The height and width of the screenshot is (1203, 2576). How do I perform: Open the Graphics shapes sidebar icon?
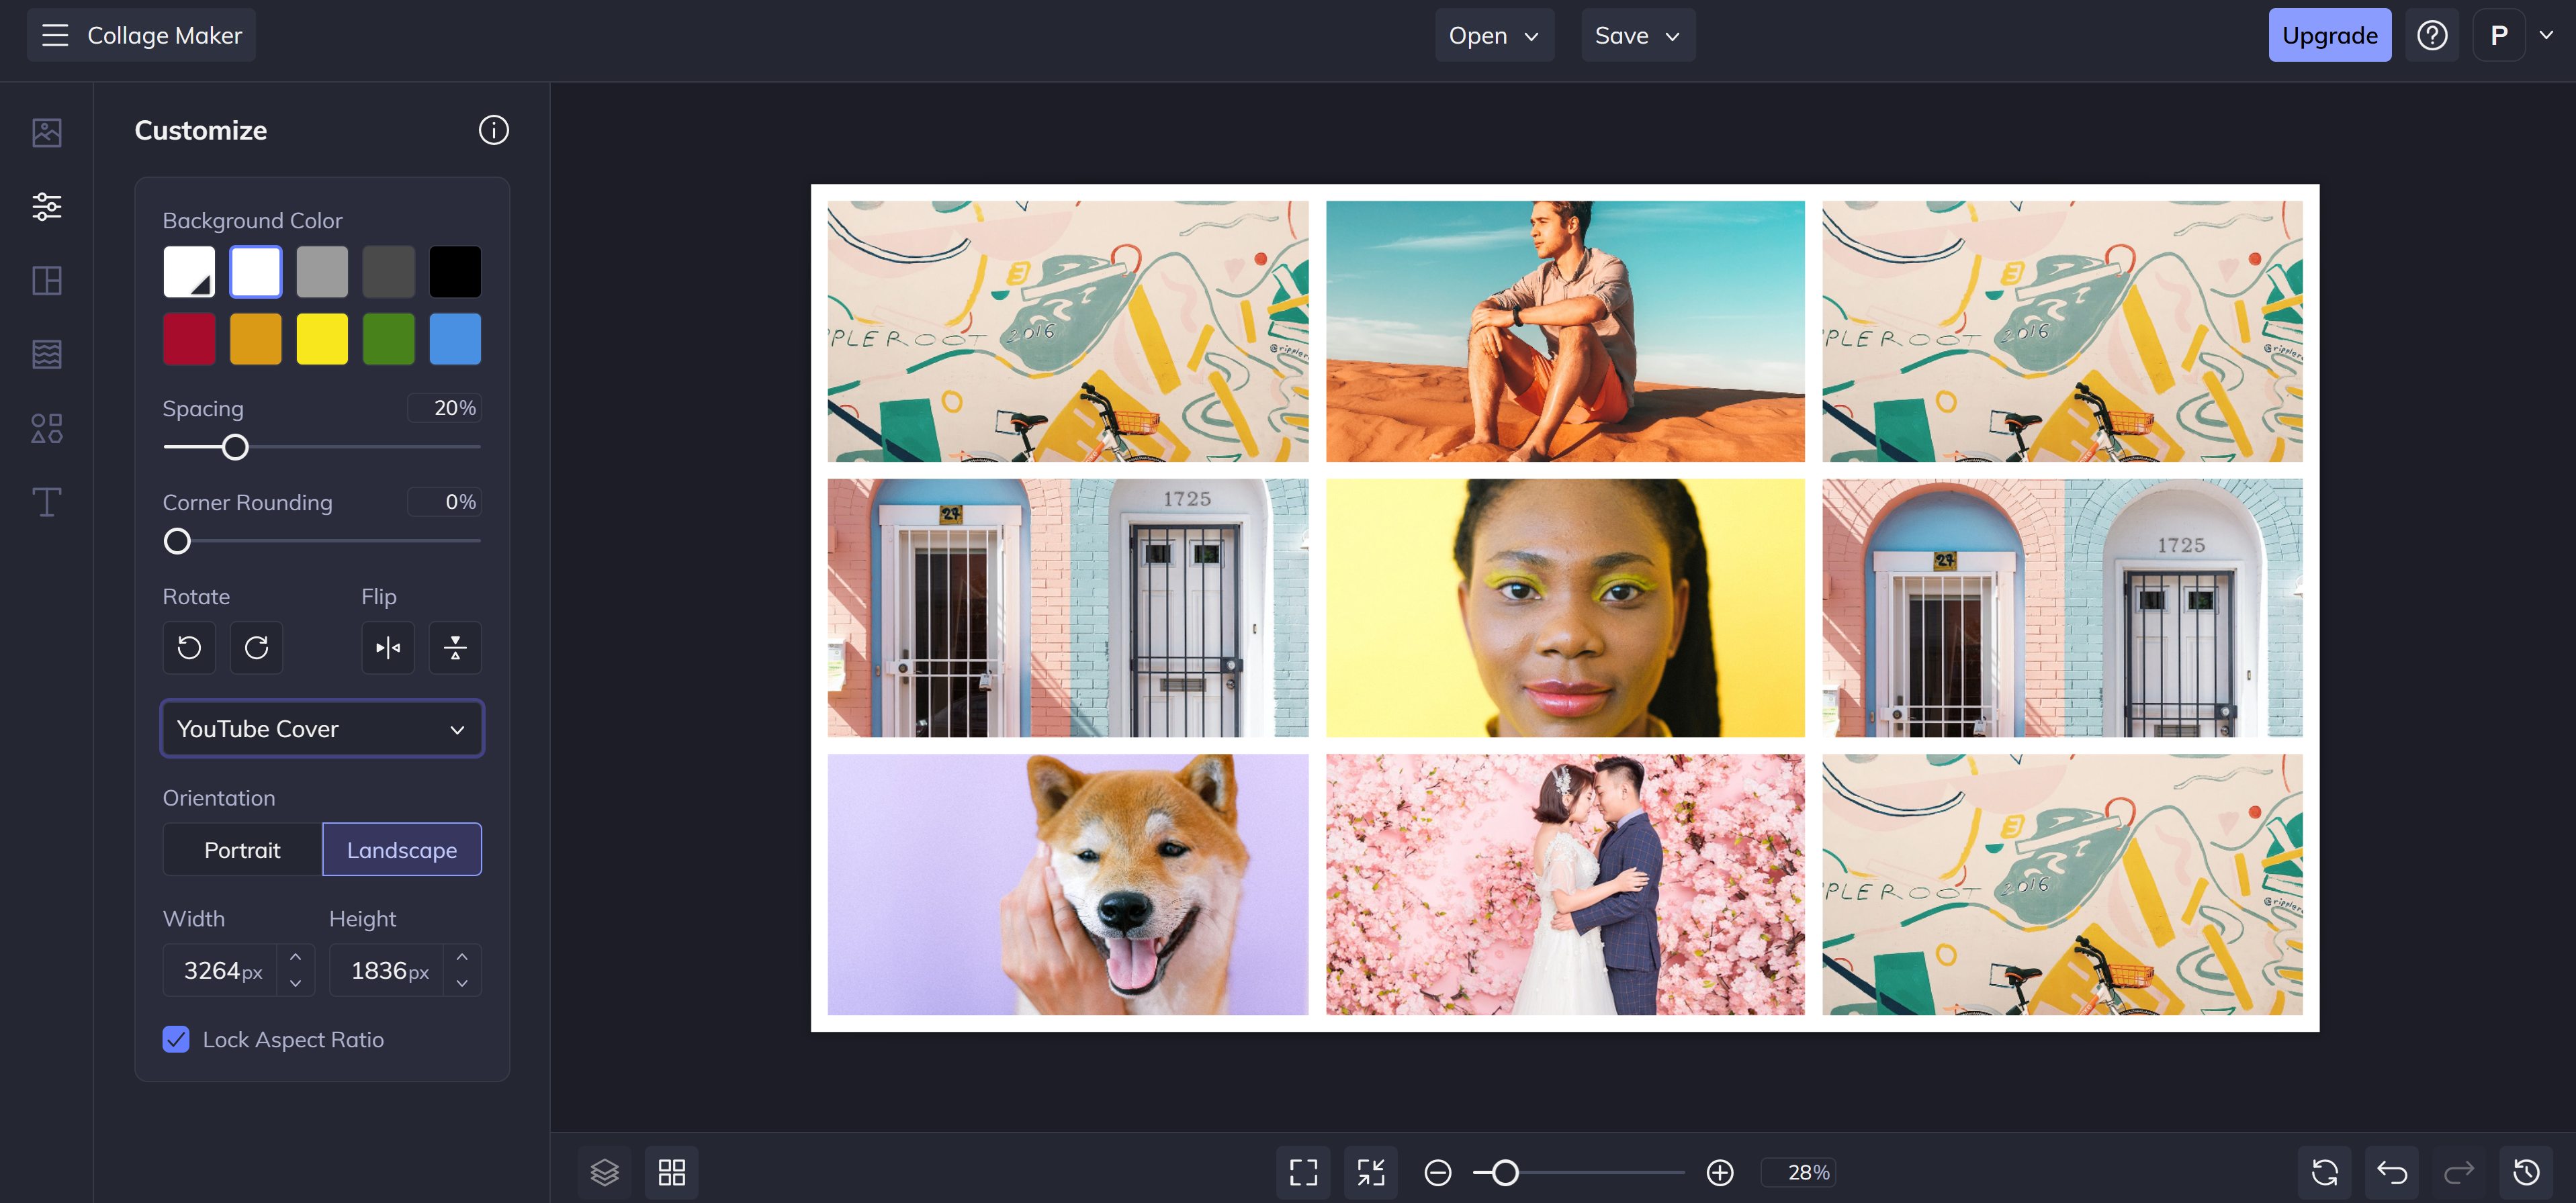[x=46, y=429]
